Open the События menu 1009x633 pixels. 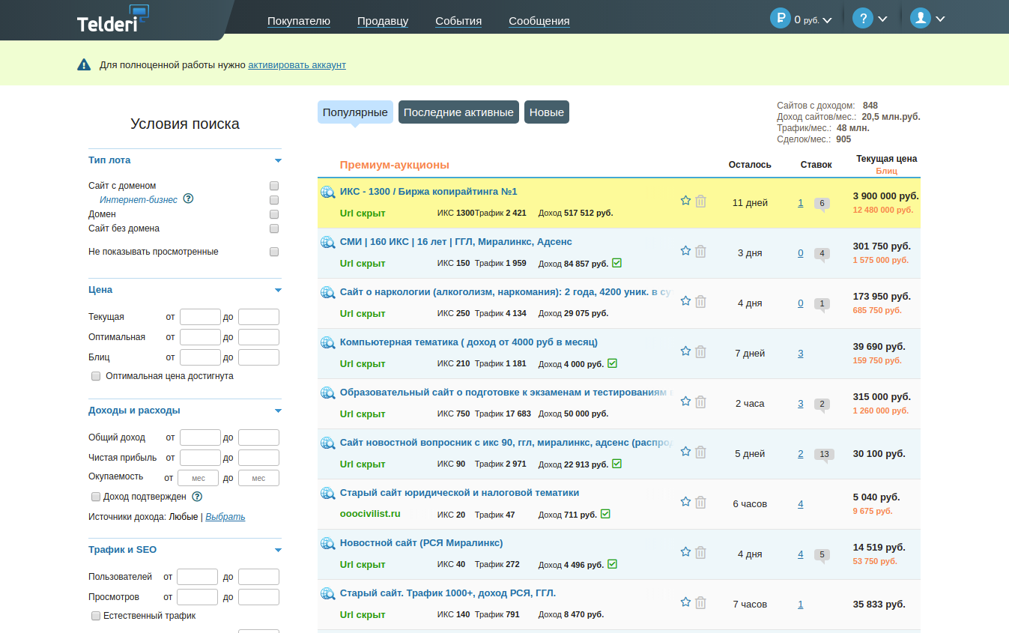coord(458,21)
